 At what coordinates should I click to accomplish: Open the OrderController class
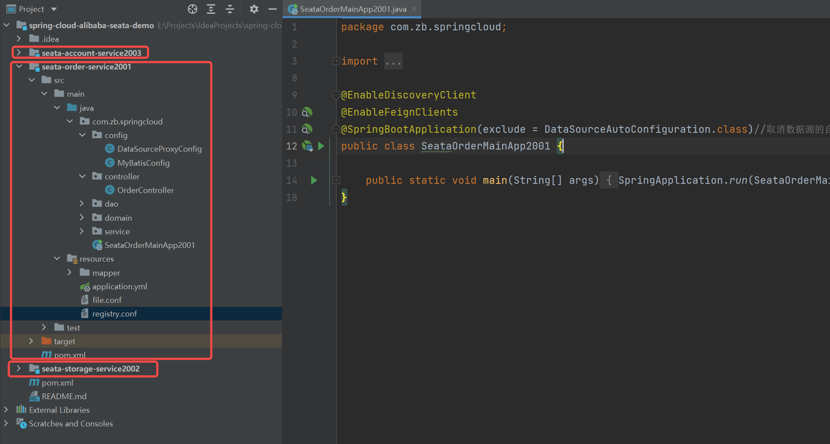(x=145, y=190)
